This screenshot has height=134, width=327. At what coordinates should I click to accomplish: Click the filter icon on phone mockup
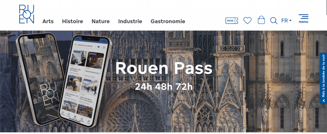point(104,47)
